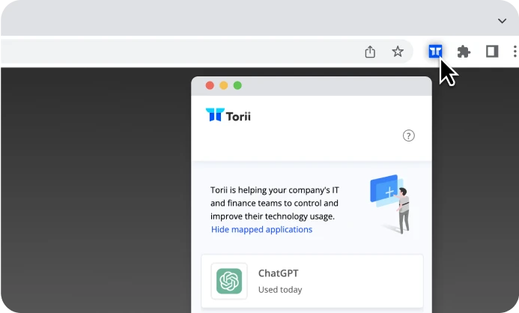Share this page via share icon
The height and width of the screenshot is (313, 519).
click(370, 52)
